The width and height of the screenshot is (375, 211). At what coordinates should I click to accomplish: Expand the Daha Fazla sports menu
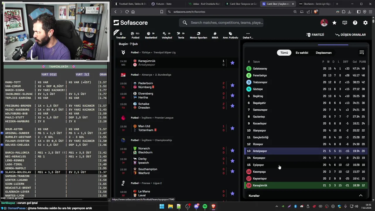click(x=248, y=35)
